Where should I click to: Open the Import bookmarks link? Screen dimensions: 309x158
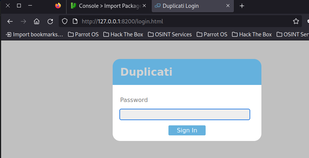pyautogui.click(x=34, y=34)
